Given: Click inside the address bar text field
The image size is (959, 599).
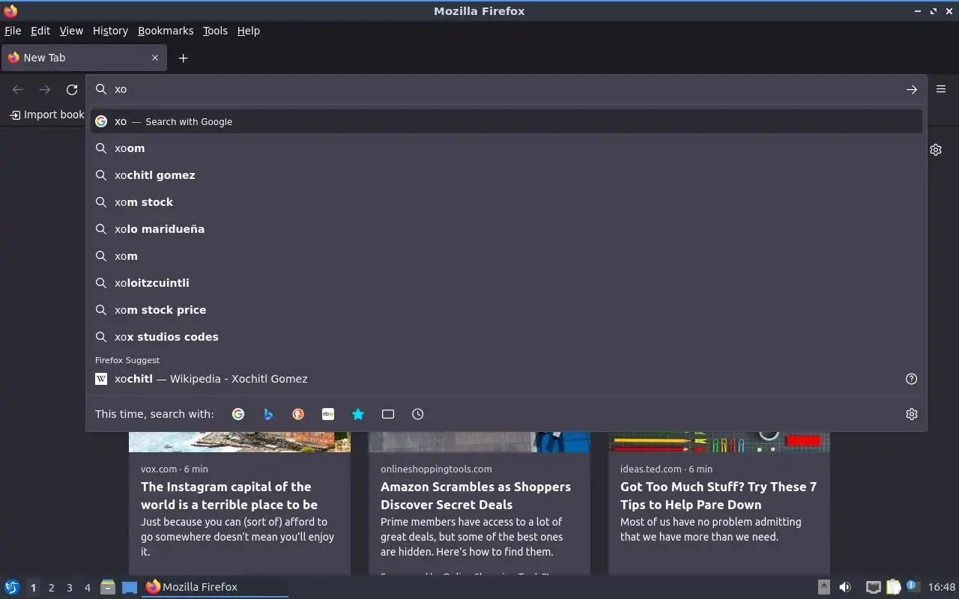Looking at the screenshot, I should click(x=506, y=89).
